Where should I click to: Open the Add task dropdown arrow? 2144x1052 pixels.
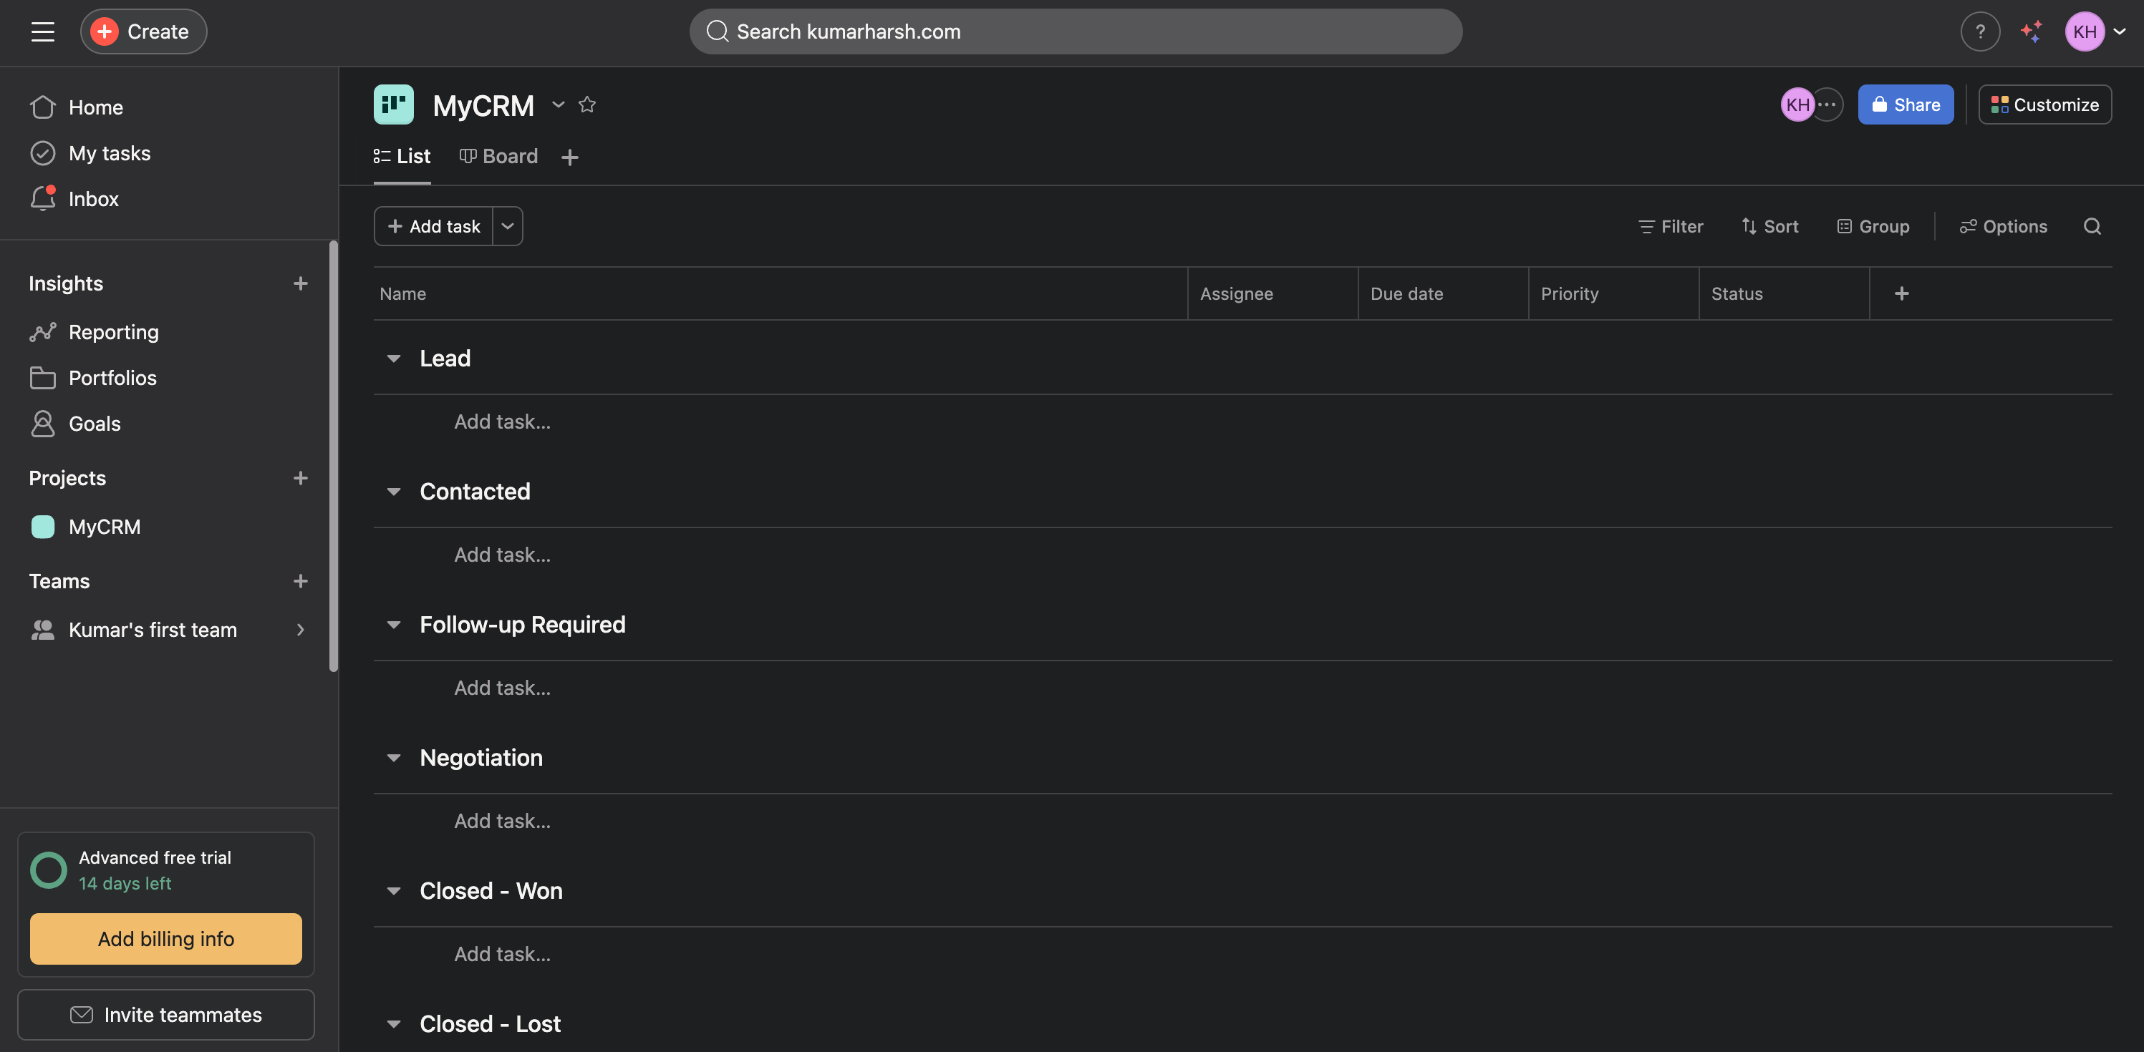coord(508,226)
